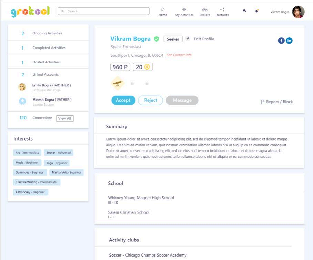The width and height of the screenshot is (313, 260).
Task: Open the Facebook profile icon
Action: [x=281, y=41]
